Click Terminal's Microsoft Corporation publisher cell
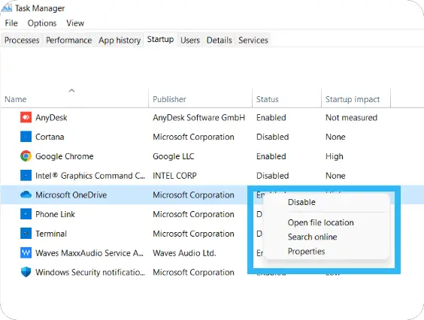The width and height of the screenshot is (424, 320). click(x=193, y=234)
